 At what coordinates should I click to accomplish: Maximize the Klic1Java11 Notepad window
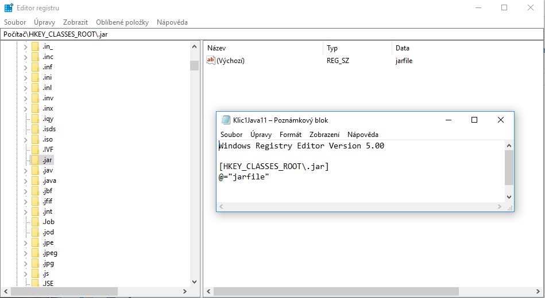[x=474, y=120]
